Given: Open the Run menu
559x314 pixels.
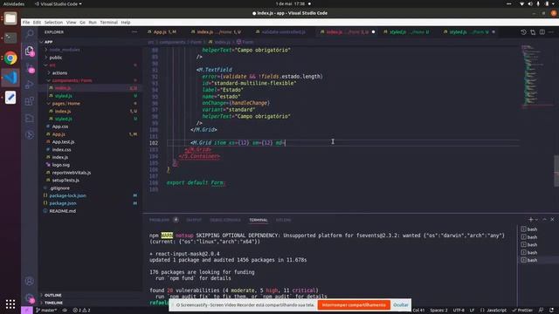Looking at the screenshot, I should [x=93, y=22].
